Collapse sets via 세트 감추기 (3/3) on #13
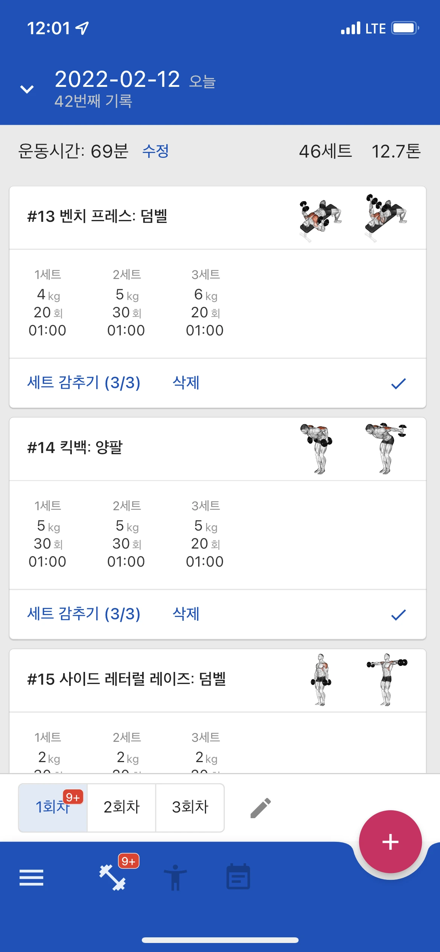The width and height of the screenshot is (440, 952). click(84, 383)
